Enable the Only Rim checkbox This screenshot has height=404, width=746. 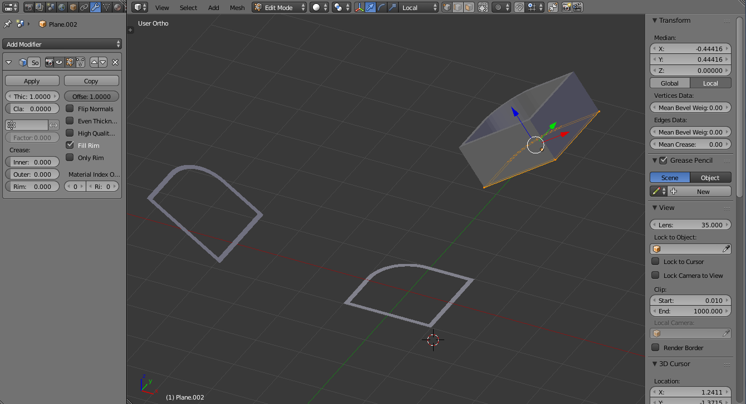(70, 157)
